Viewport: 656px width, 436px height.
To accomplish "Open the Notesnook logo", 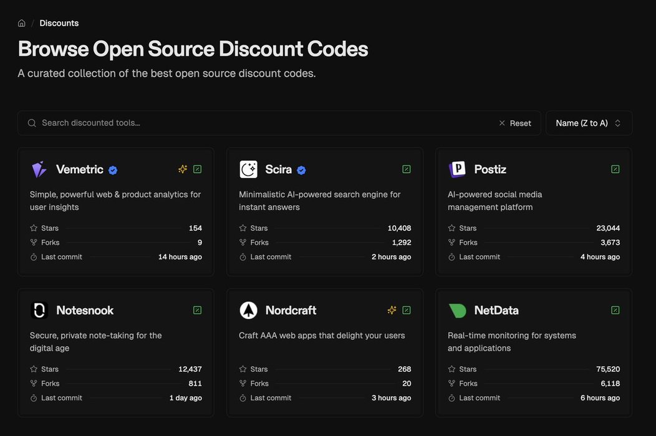I will point(39,310).
